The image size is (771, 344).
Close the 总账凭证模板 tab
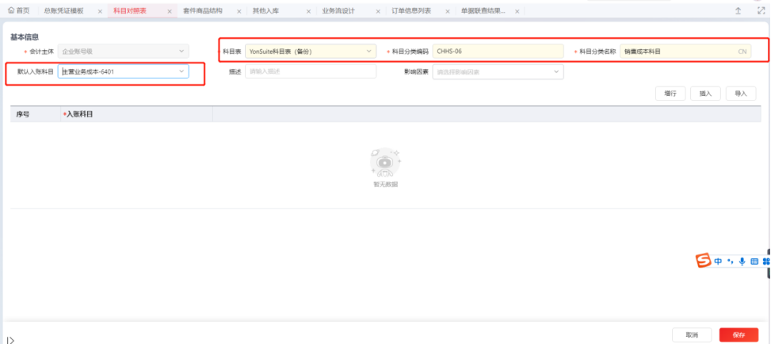tap(100, 11)
